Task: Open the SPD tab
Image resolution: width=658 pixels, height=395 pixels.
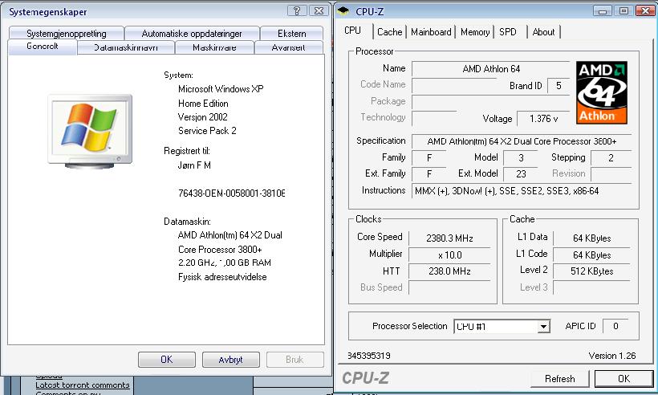Action: point(508,32)
